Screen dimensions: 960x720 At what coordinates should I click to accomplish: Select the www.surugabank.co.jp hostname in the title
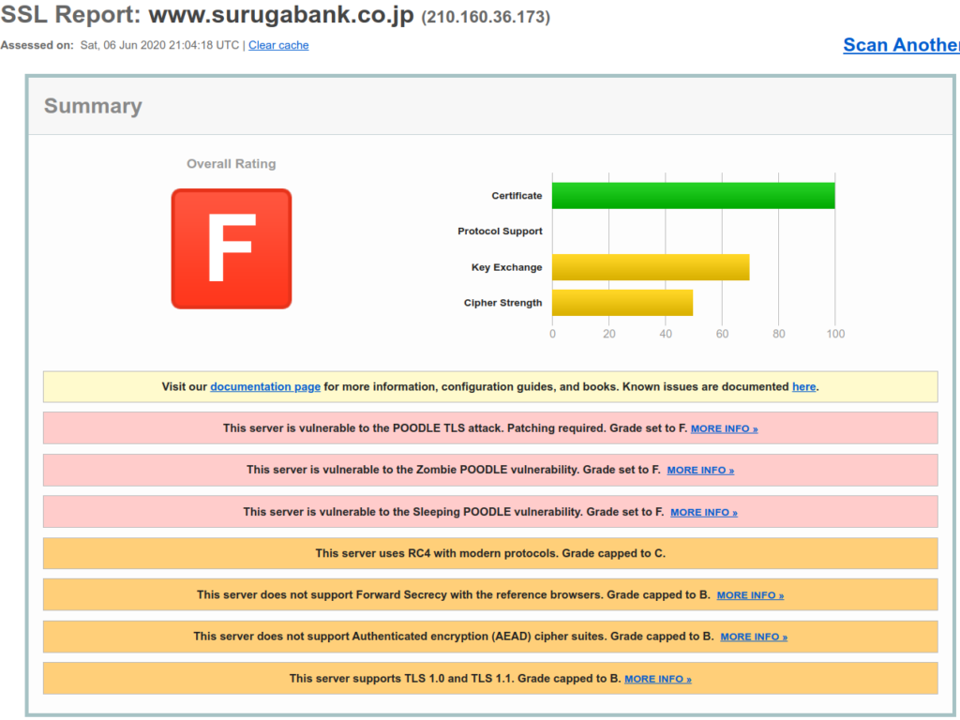pyautogui.click(x=281, y=15)
